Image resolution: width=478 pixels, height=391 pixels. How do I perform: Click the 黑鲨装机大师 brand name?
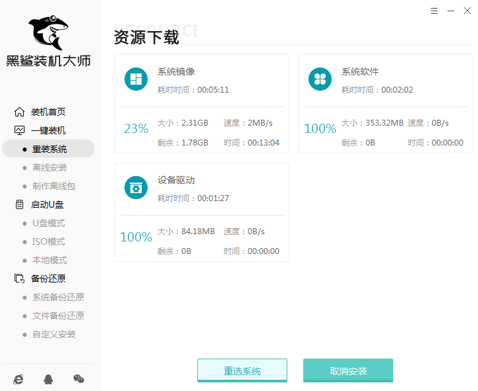(48, 61)
